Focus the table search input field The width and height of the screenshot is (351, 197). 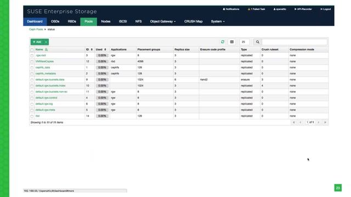pos(295,42)
